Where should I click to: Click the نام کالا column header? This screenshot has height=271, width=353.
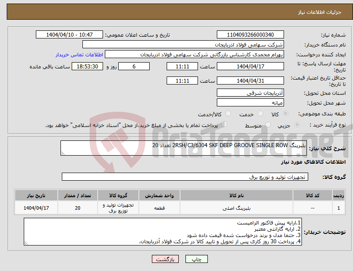237,195
